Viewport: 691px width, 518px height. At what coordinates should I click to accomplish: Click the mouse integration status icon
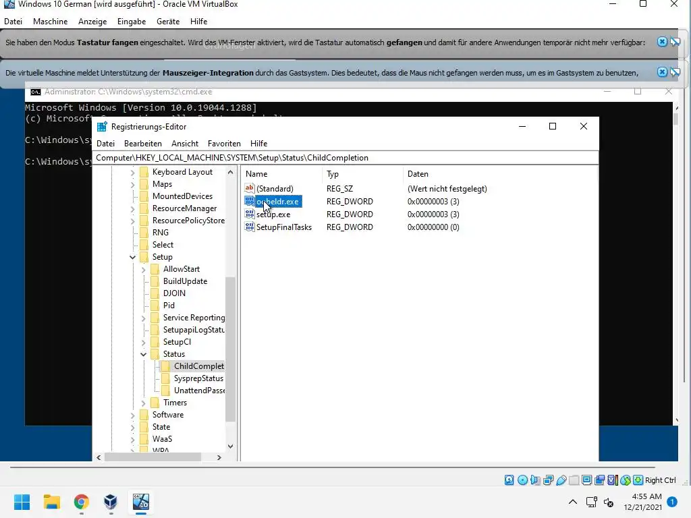(x=625, y=480)
